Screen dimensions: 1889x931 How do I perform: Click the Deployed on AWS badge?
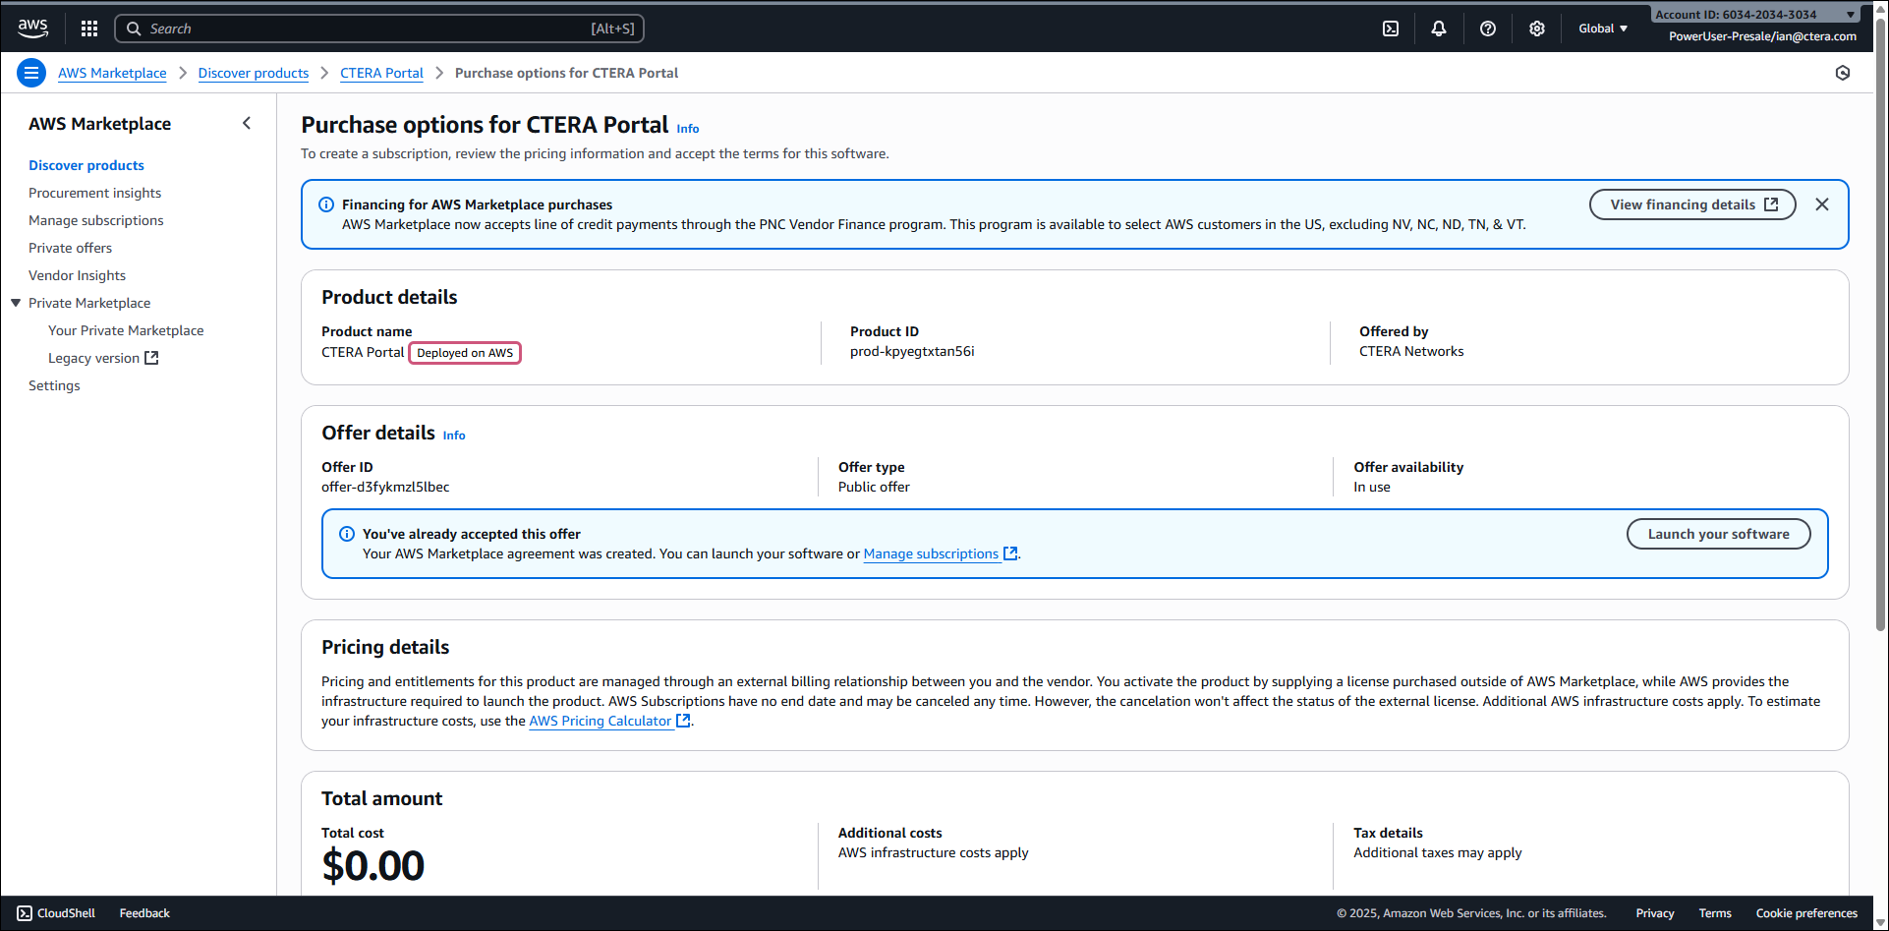pos(465,353)
